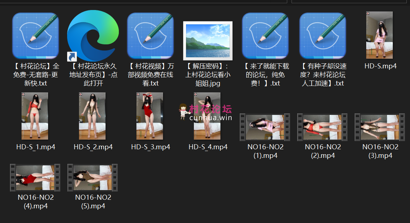
Task: Click the file name HD-S_3.mp4
Action: 151,147
